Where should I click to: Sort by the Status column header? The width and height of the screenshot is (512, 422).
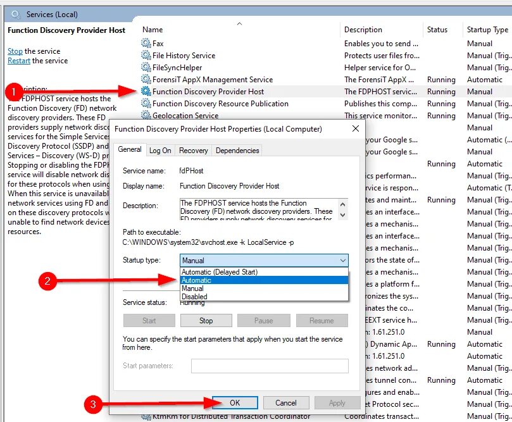437,30
